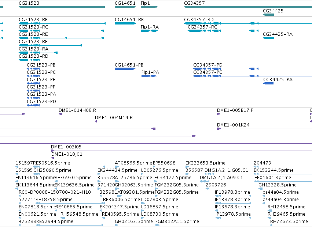Select EST EK244434.5prime

point(99,174)
